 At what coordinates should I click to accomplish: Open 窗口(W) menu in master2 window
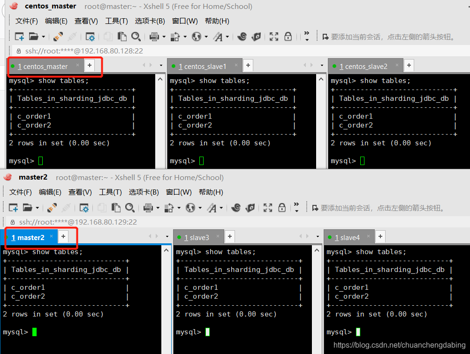179,192
